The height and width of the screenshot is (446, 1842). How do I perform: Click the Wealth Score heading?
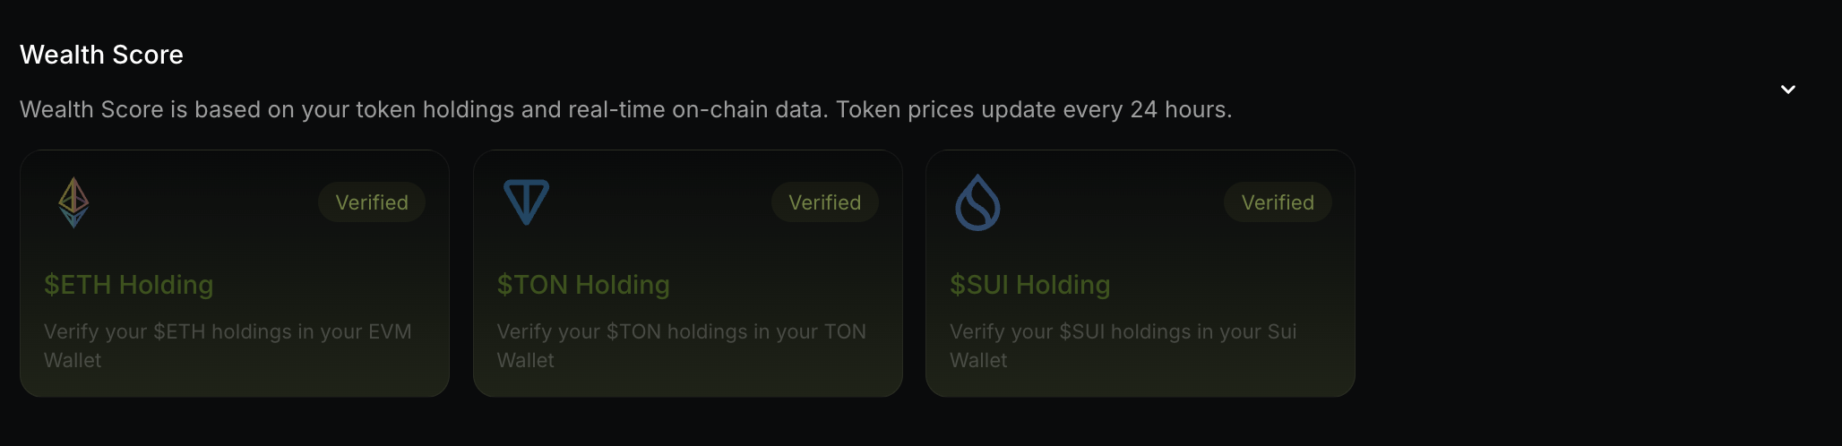101,55
